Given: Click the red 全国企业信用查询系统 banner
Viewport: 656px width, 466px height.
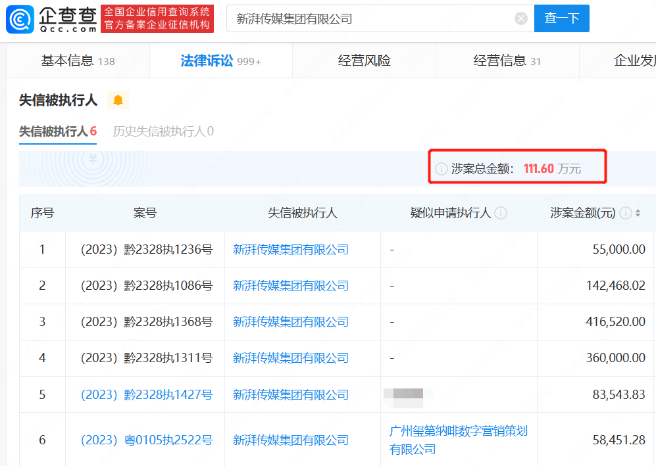Looking at the screenshot, I should pos(157,19).
